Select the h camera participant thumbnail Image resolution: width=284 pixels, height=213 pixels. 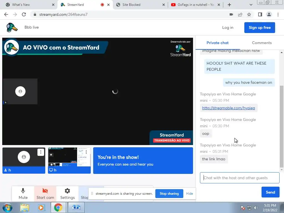[24, 161]
